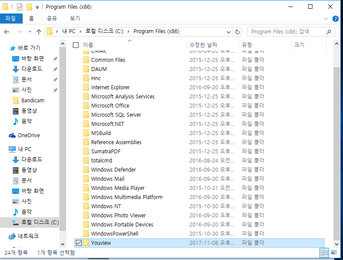
Task: Open OneDrive in navigation pane
Action: click(x=29, y=135)
